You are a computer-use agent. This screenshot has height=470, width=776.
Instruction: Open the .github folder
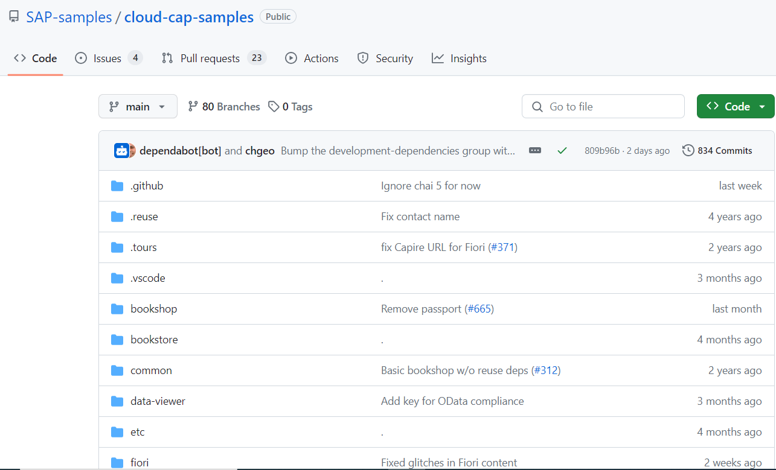pyautogui.click(x=147, y=186)
